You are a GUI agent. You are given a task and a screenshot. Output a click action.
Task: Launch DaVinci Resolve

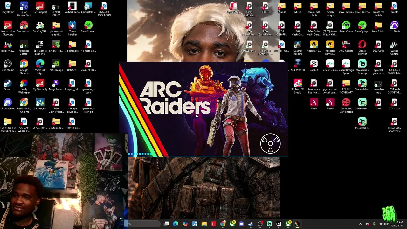(298, 48)
